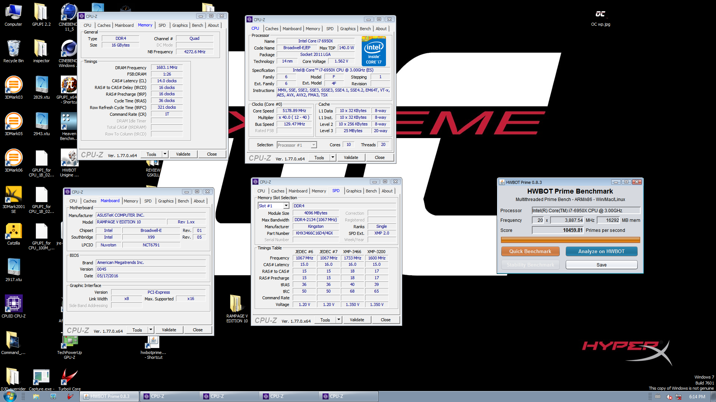Launch CPUID CPU-Z desktop icon
This screenshot has width=716, height=402.
click(13, 307)
